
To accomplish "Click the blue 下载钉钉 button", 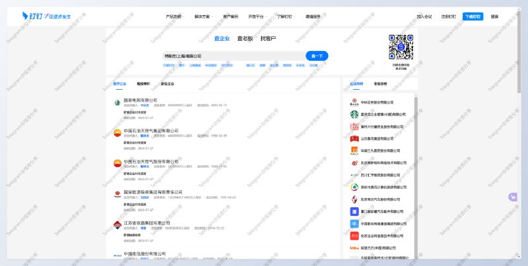I will pyautogui.click(x=473, y=17).
